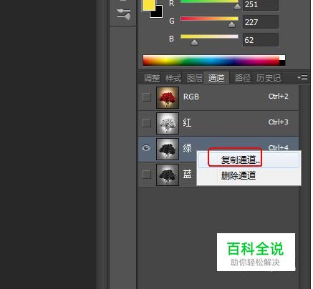This screenshot has width=313, height=289.
Task: Adjust the B color slider handle
Action: [x=195, y=43]
